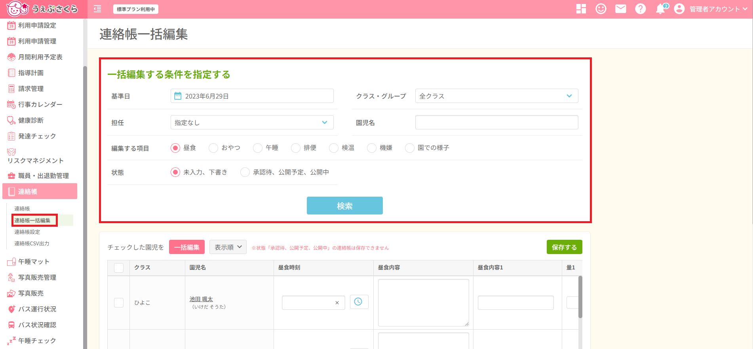Image resolution: width=753 pixels, height=349 pixels.
Task: Click the 健康診断 stethoscope icon
Action: coord(11,120)
